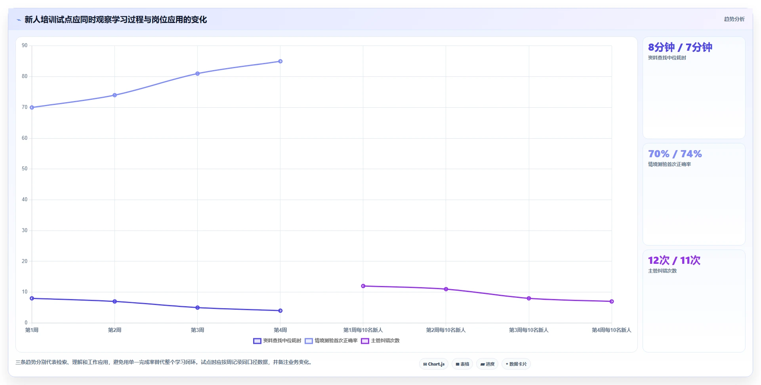Click the 第2周 lookup-time point at 7
Screen dimensions: 761x385
[x=115, y=301]
